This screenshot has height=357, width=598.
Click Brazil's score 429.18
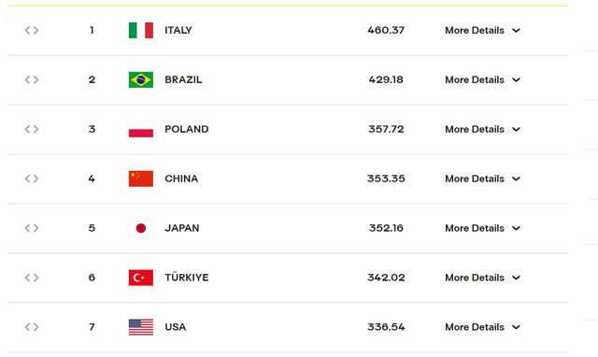coord(386,79)
